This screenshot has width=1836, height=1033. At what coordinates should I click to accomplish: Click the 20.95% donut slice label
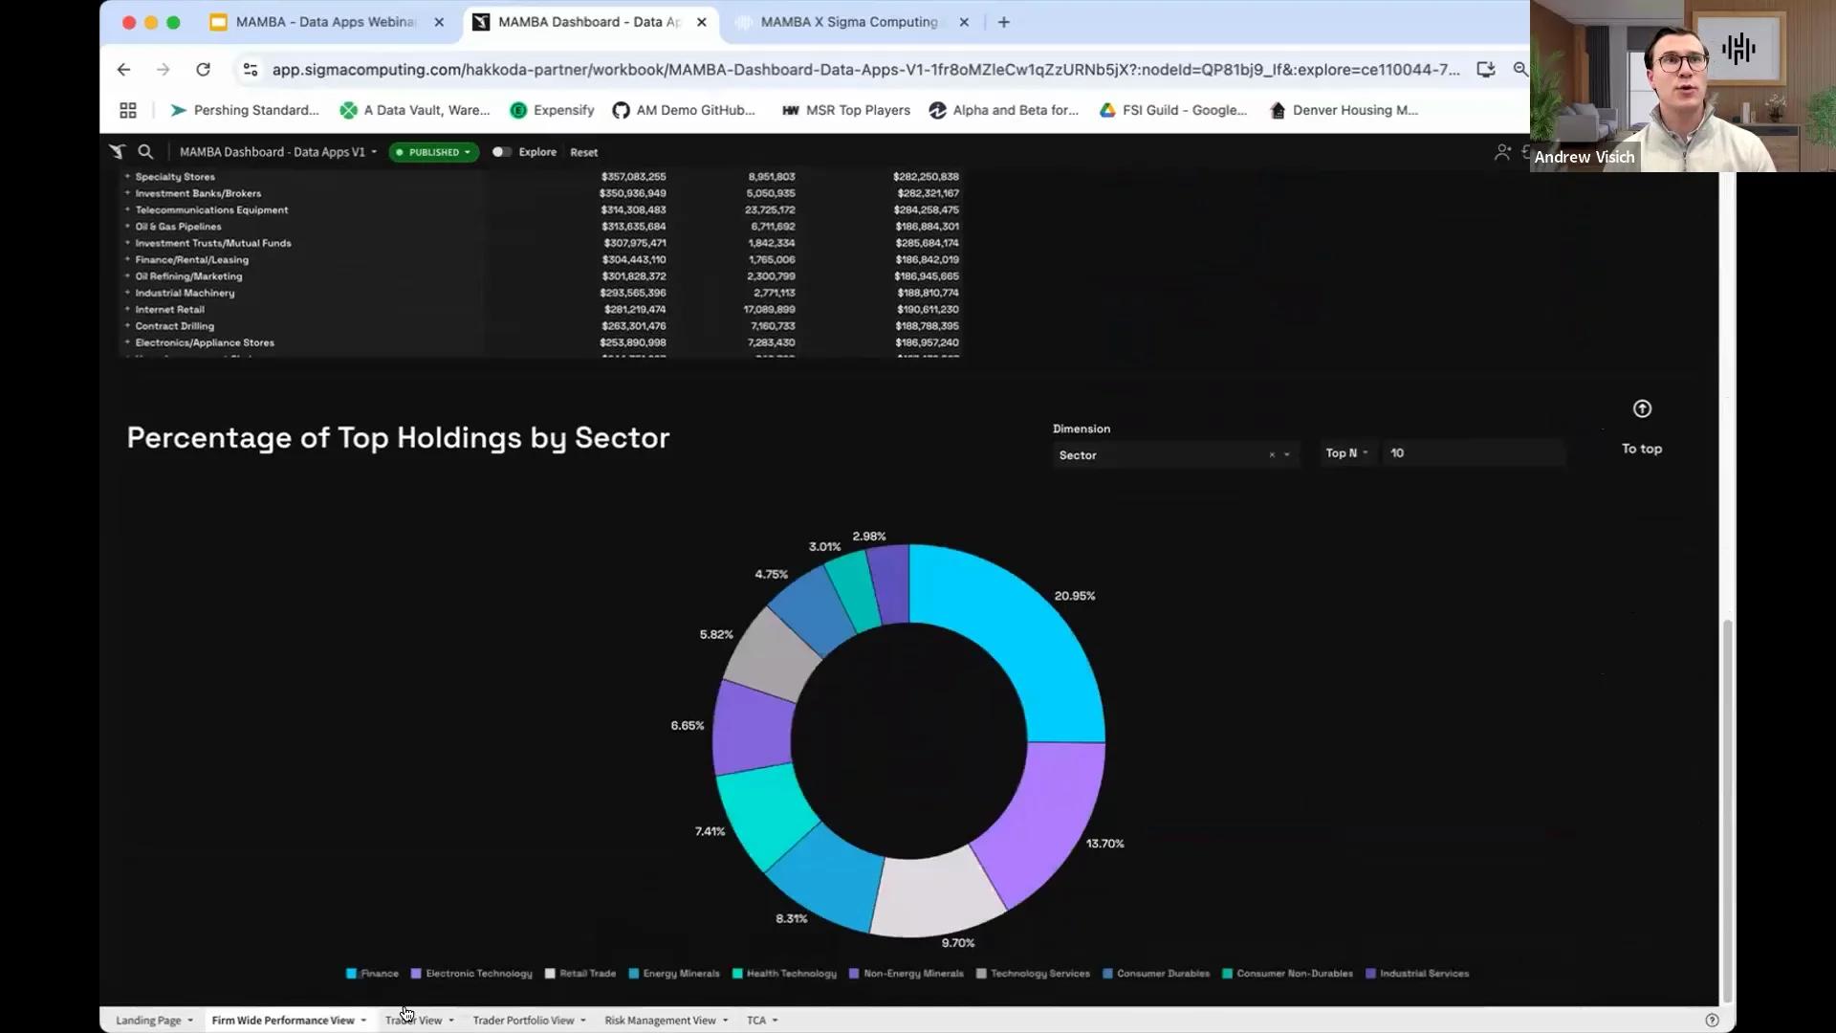tap(1075, 596)
